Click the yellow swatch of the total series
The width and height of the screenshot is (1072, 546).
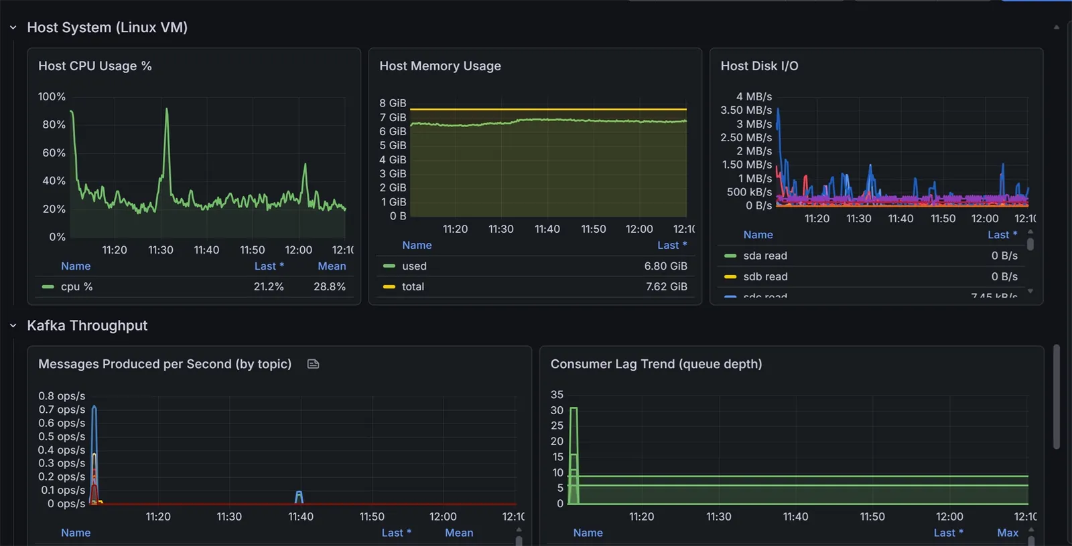389,287
